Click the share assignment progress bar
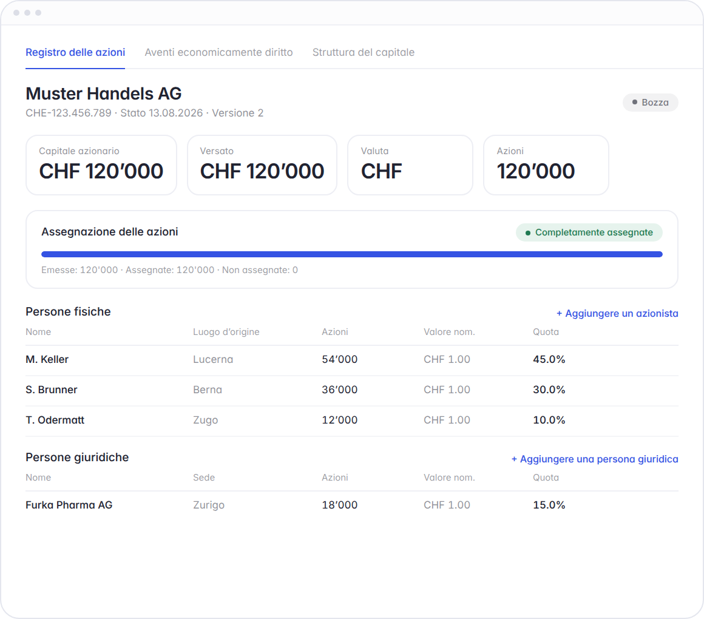 point(352,254)
